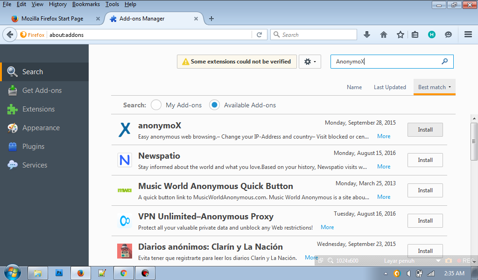Open the Services category
The image size is (478, 280).
click(x=44, y=165)
